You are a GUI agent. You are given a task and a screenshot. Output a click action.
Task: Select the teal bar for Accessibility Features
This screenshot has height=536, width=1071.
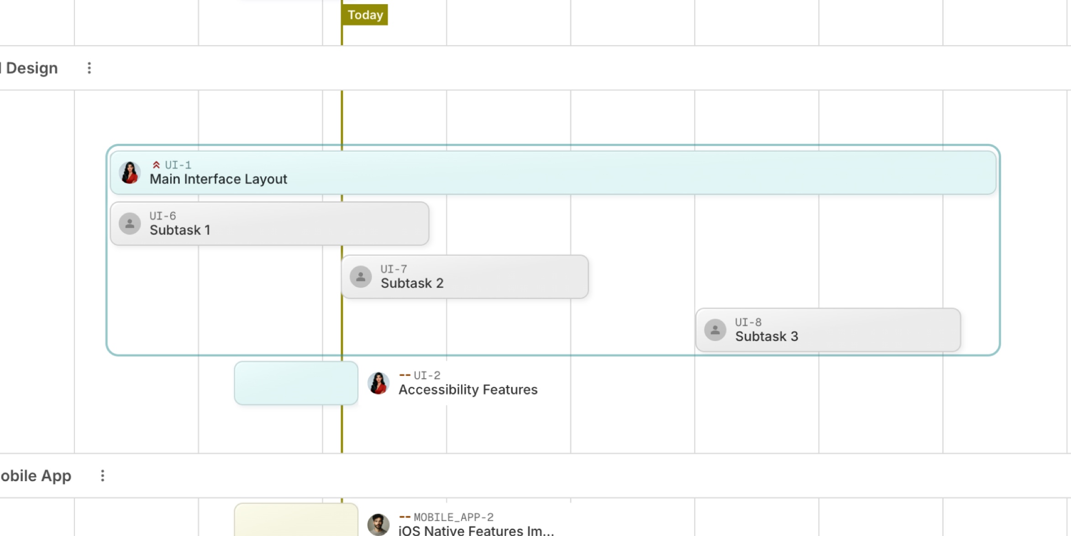tap(296, 384)
